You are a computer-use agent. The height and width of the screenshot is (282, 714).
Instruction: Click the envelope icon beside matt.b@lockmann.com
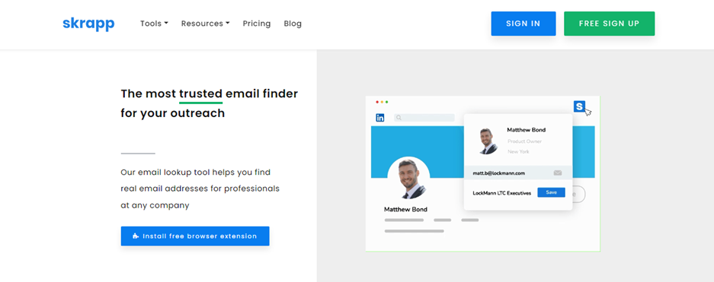point(557,173)
